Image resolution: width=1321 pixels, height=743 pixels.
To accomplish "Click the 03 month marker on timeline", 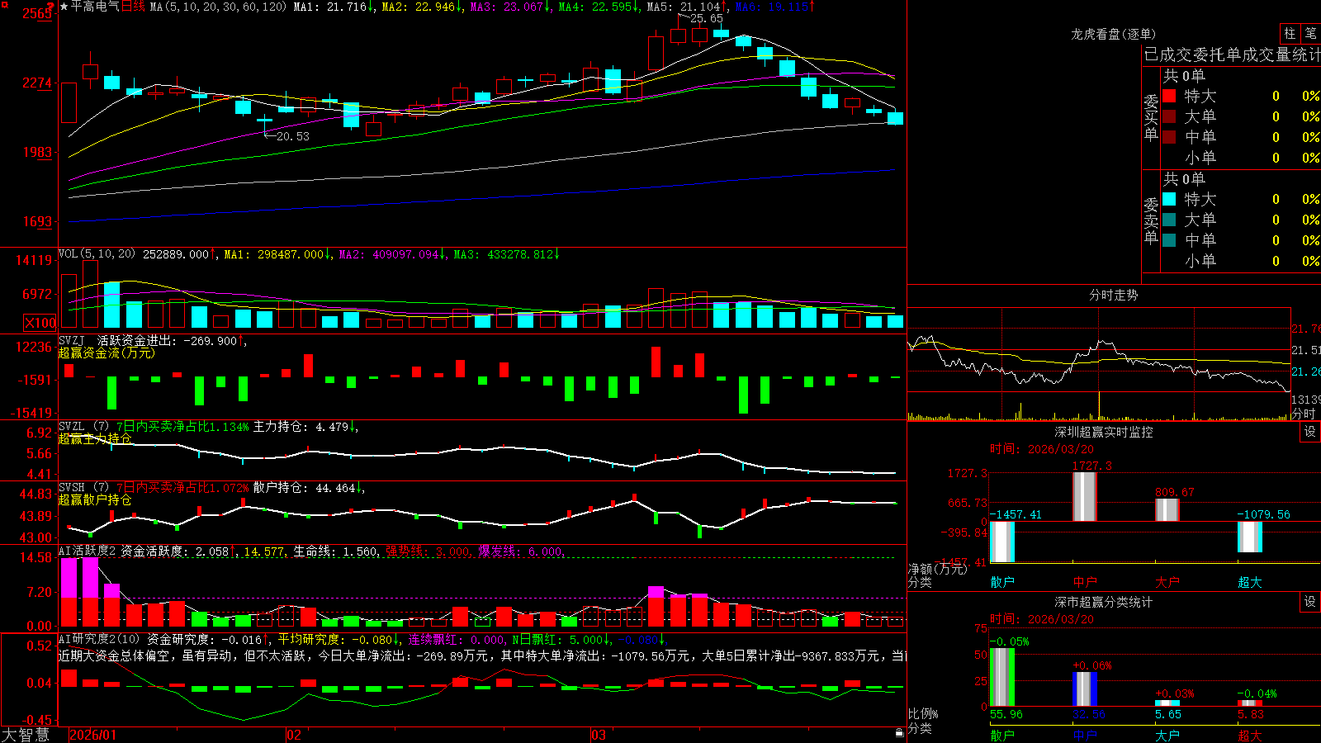I will tap(599, 735).
